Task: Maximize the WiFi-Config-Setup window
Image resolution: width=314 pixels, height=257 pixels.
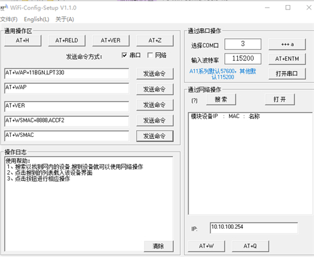Action: [x=288, y=8]
